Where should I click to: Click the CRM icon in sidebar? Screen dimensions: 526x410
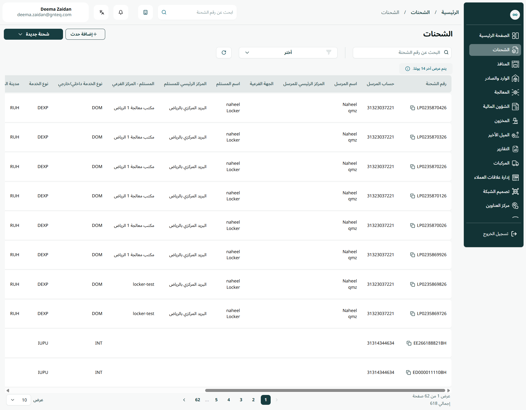coord(515,177)
